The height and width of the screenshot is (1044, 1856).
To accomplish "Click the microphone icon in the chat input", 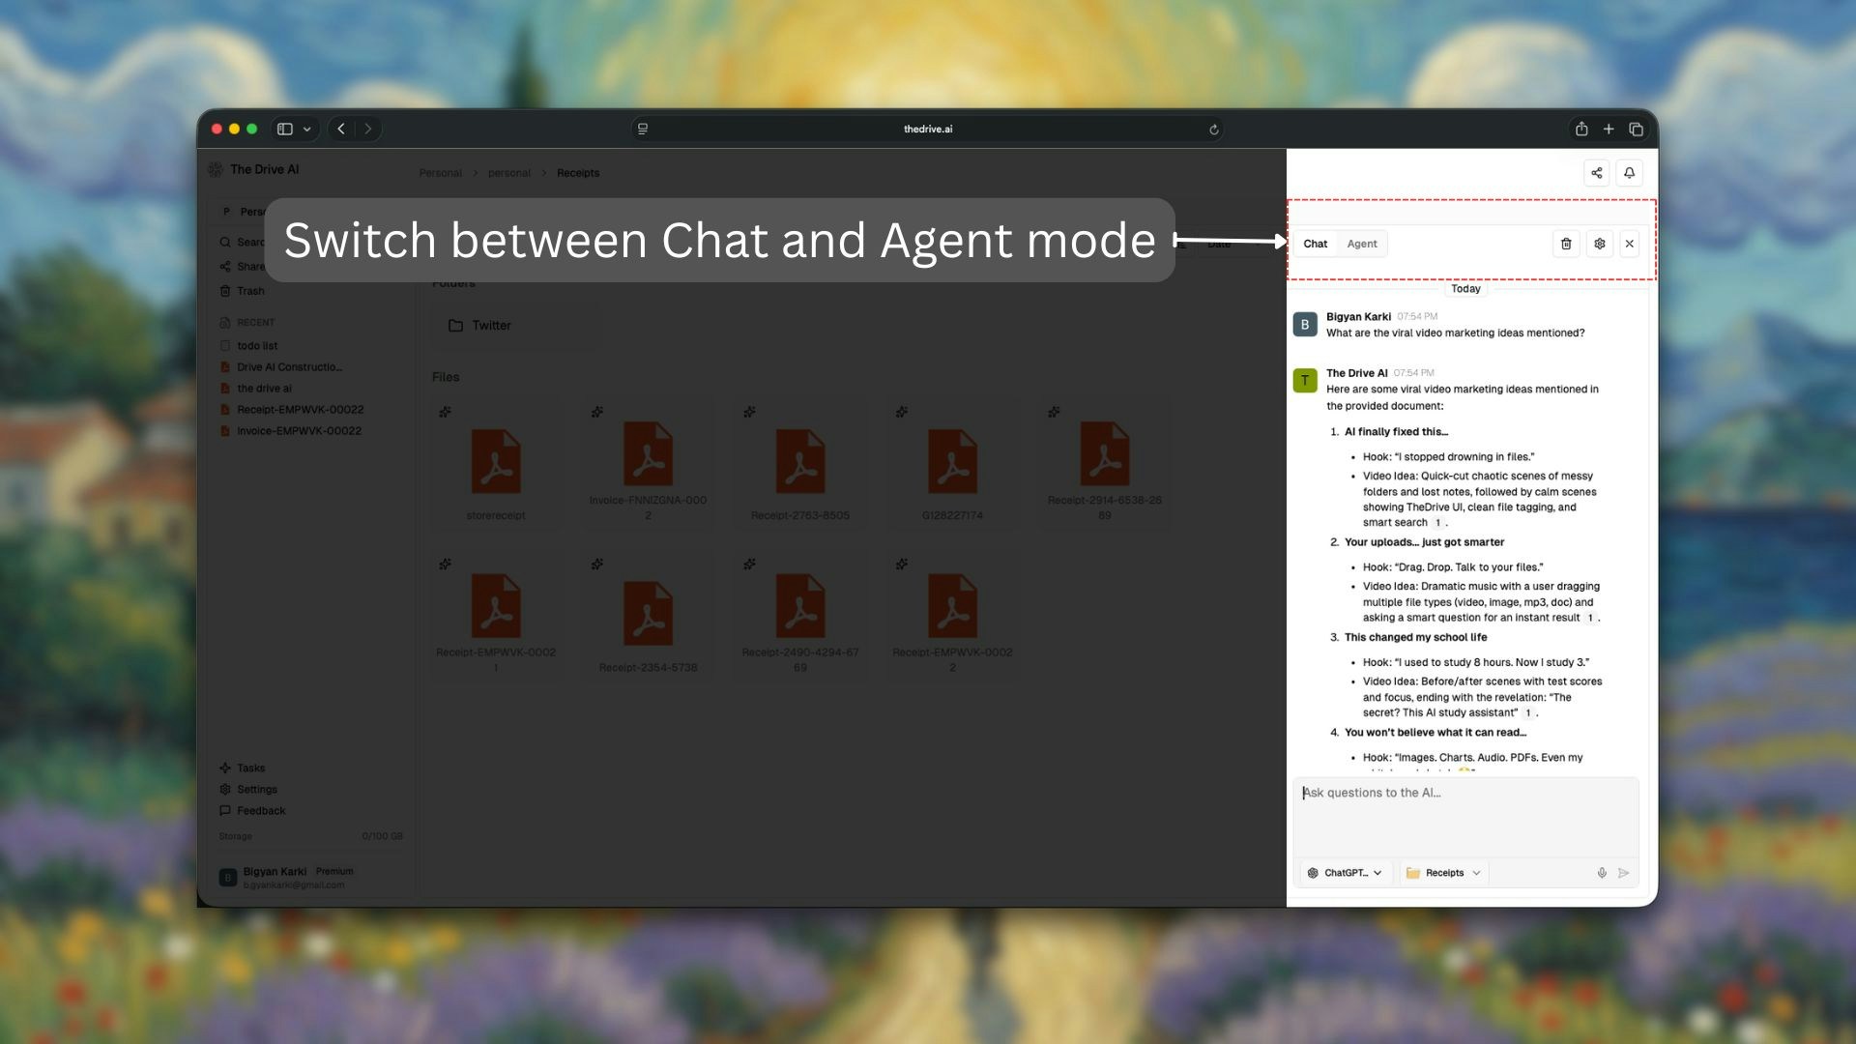I will [x=1602, y=873].
